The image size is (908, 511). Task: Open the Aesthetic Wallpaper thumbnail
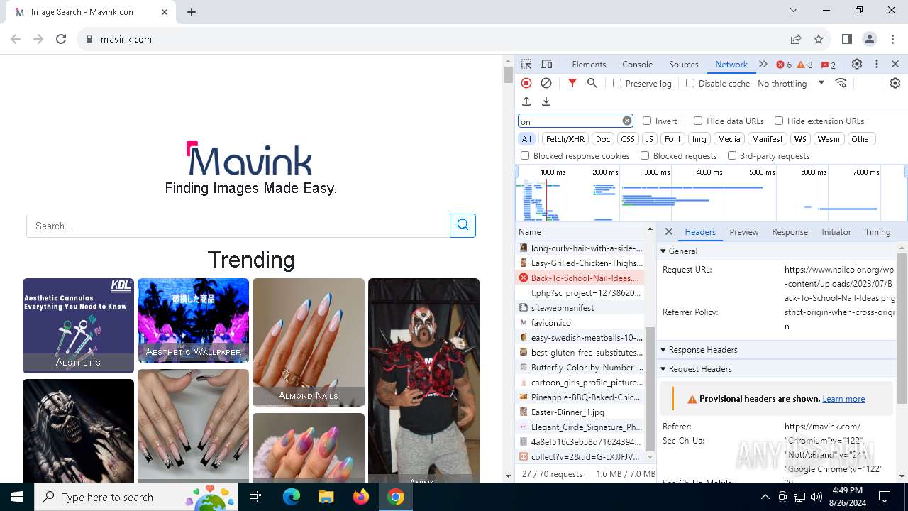coord(193,320)
